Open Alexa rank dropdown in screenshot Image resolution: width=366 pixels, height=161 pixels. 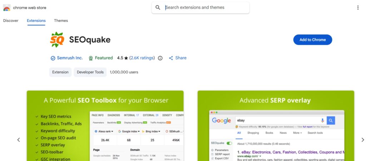tap(104, 131)
